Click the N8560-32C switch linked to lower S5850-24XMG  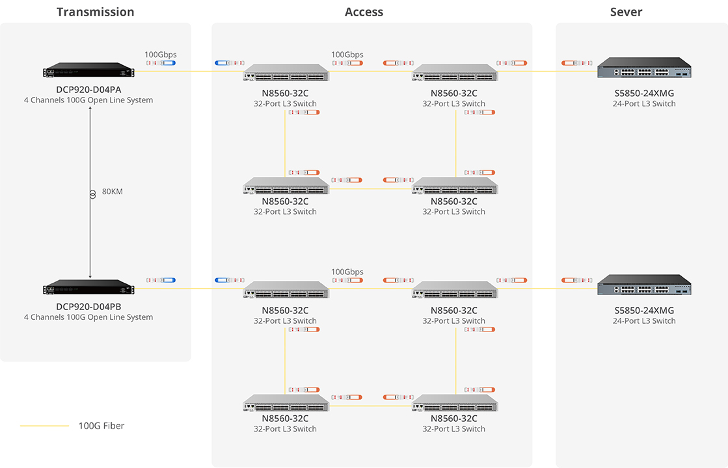[x=454, y=290]
